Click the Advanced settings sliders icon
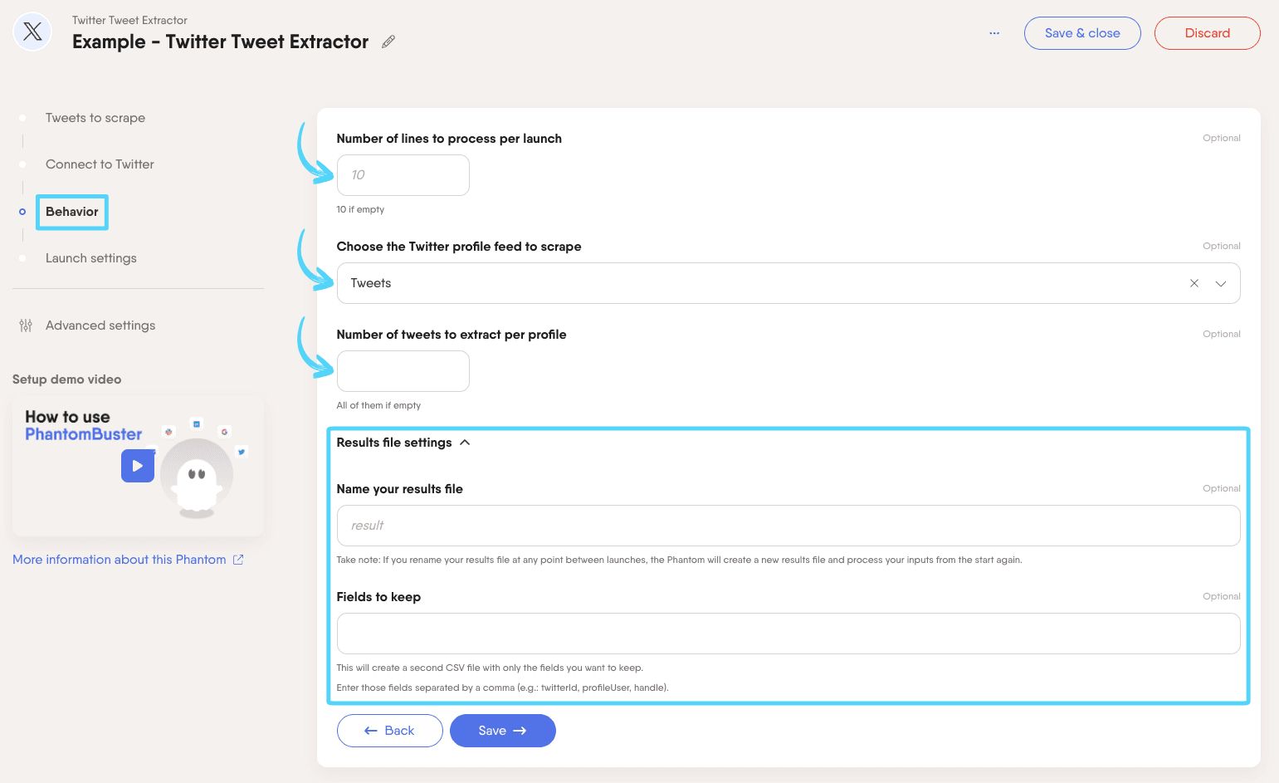 pyautogui.click(x=26, y=325)
